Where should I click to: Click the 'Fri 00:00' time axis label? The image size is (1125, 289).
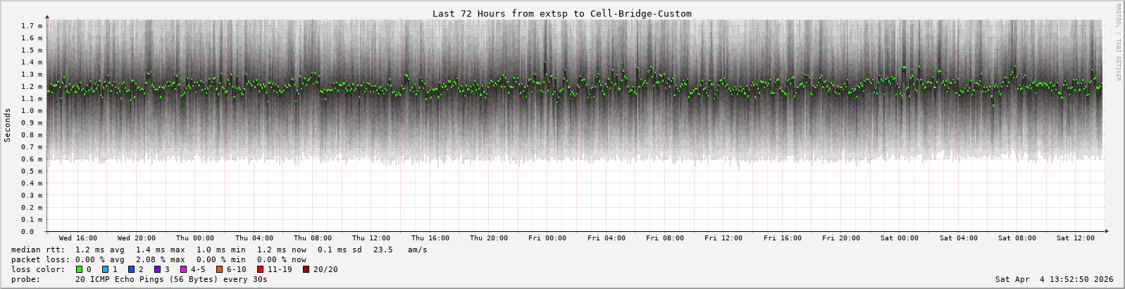point(547,238)
